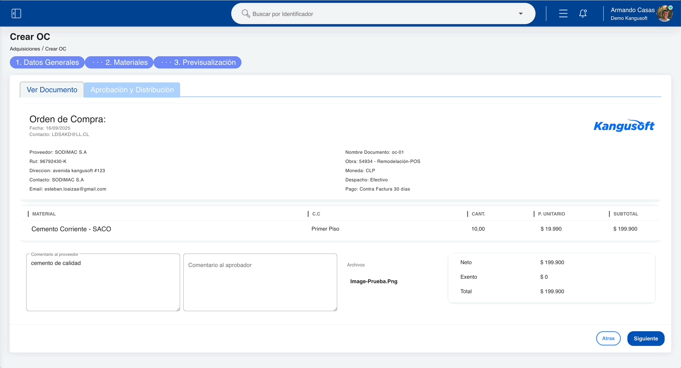
Task: Toggle the sidebar panel icon
Action: pos(16,13)
